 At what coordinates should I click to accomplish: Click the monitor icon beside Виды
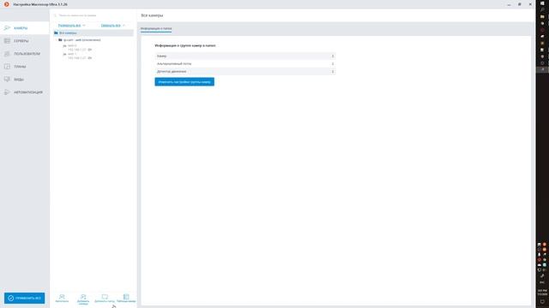pyautogui.click(x=7, y=80)
